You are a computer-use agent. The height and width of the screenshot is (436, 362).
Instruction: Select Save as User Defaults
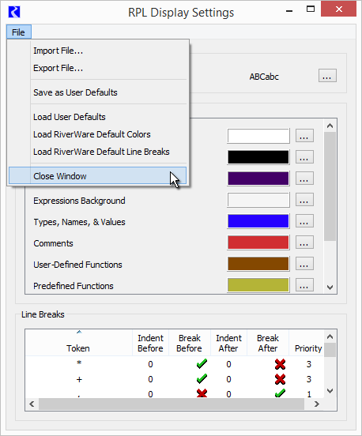tap(75, 92)
